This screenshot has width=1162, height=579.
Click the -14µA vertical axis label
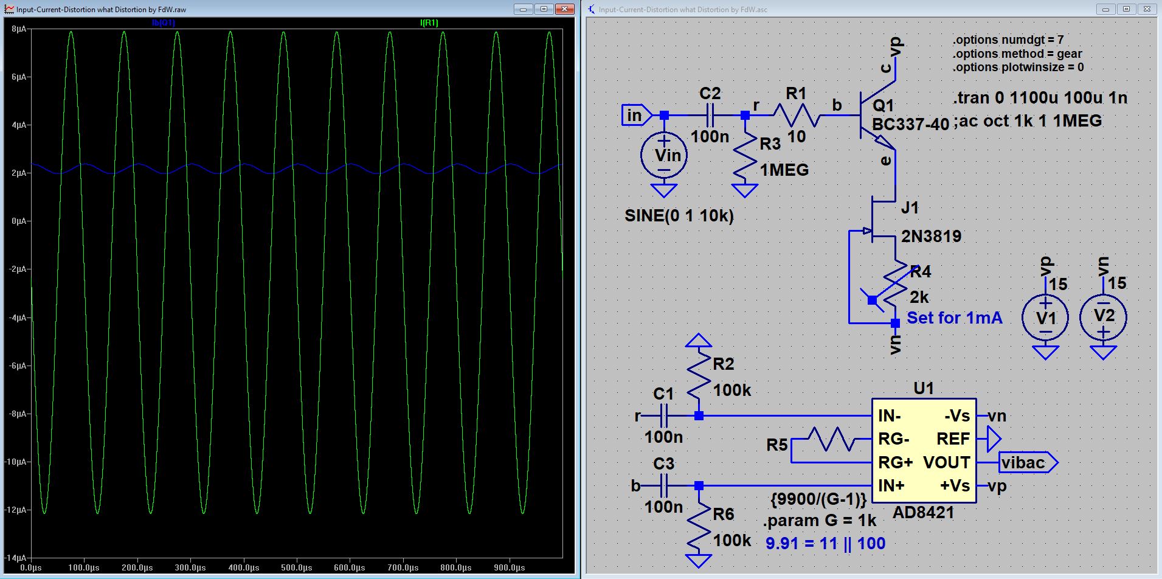click(x=16, y=558)
